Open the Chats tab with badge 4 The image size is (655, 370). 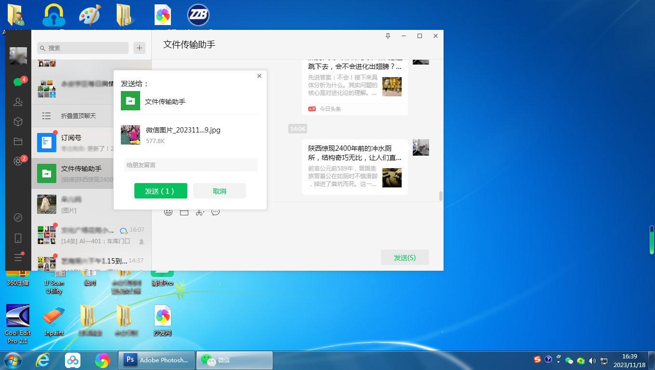pos(18,82)
